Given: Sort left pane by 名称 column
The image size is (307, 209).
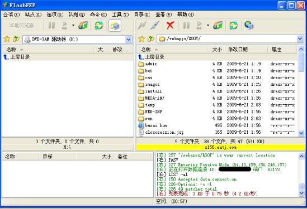Looking at the screenshot, I should [x=48, y=50].
